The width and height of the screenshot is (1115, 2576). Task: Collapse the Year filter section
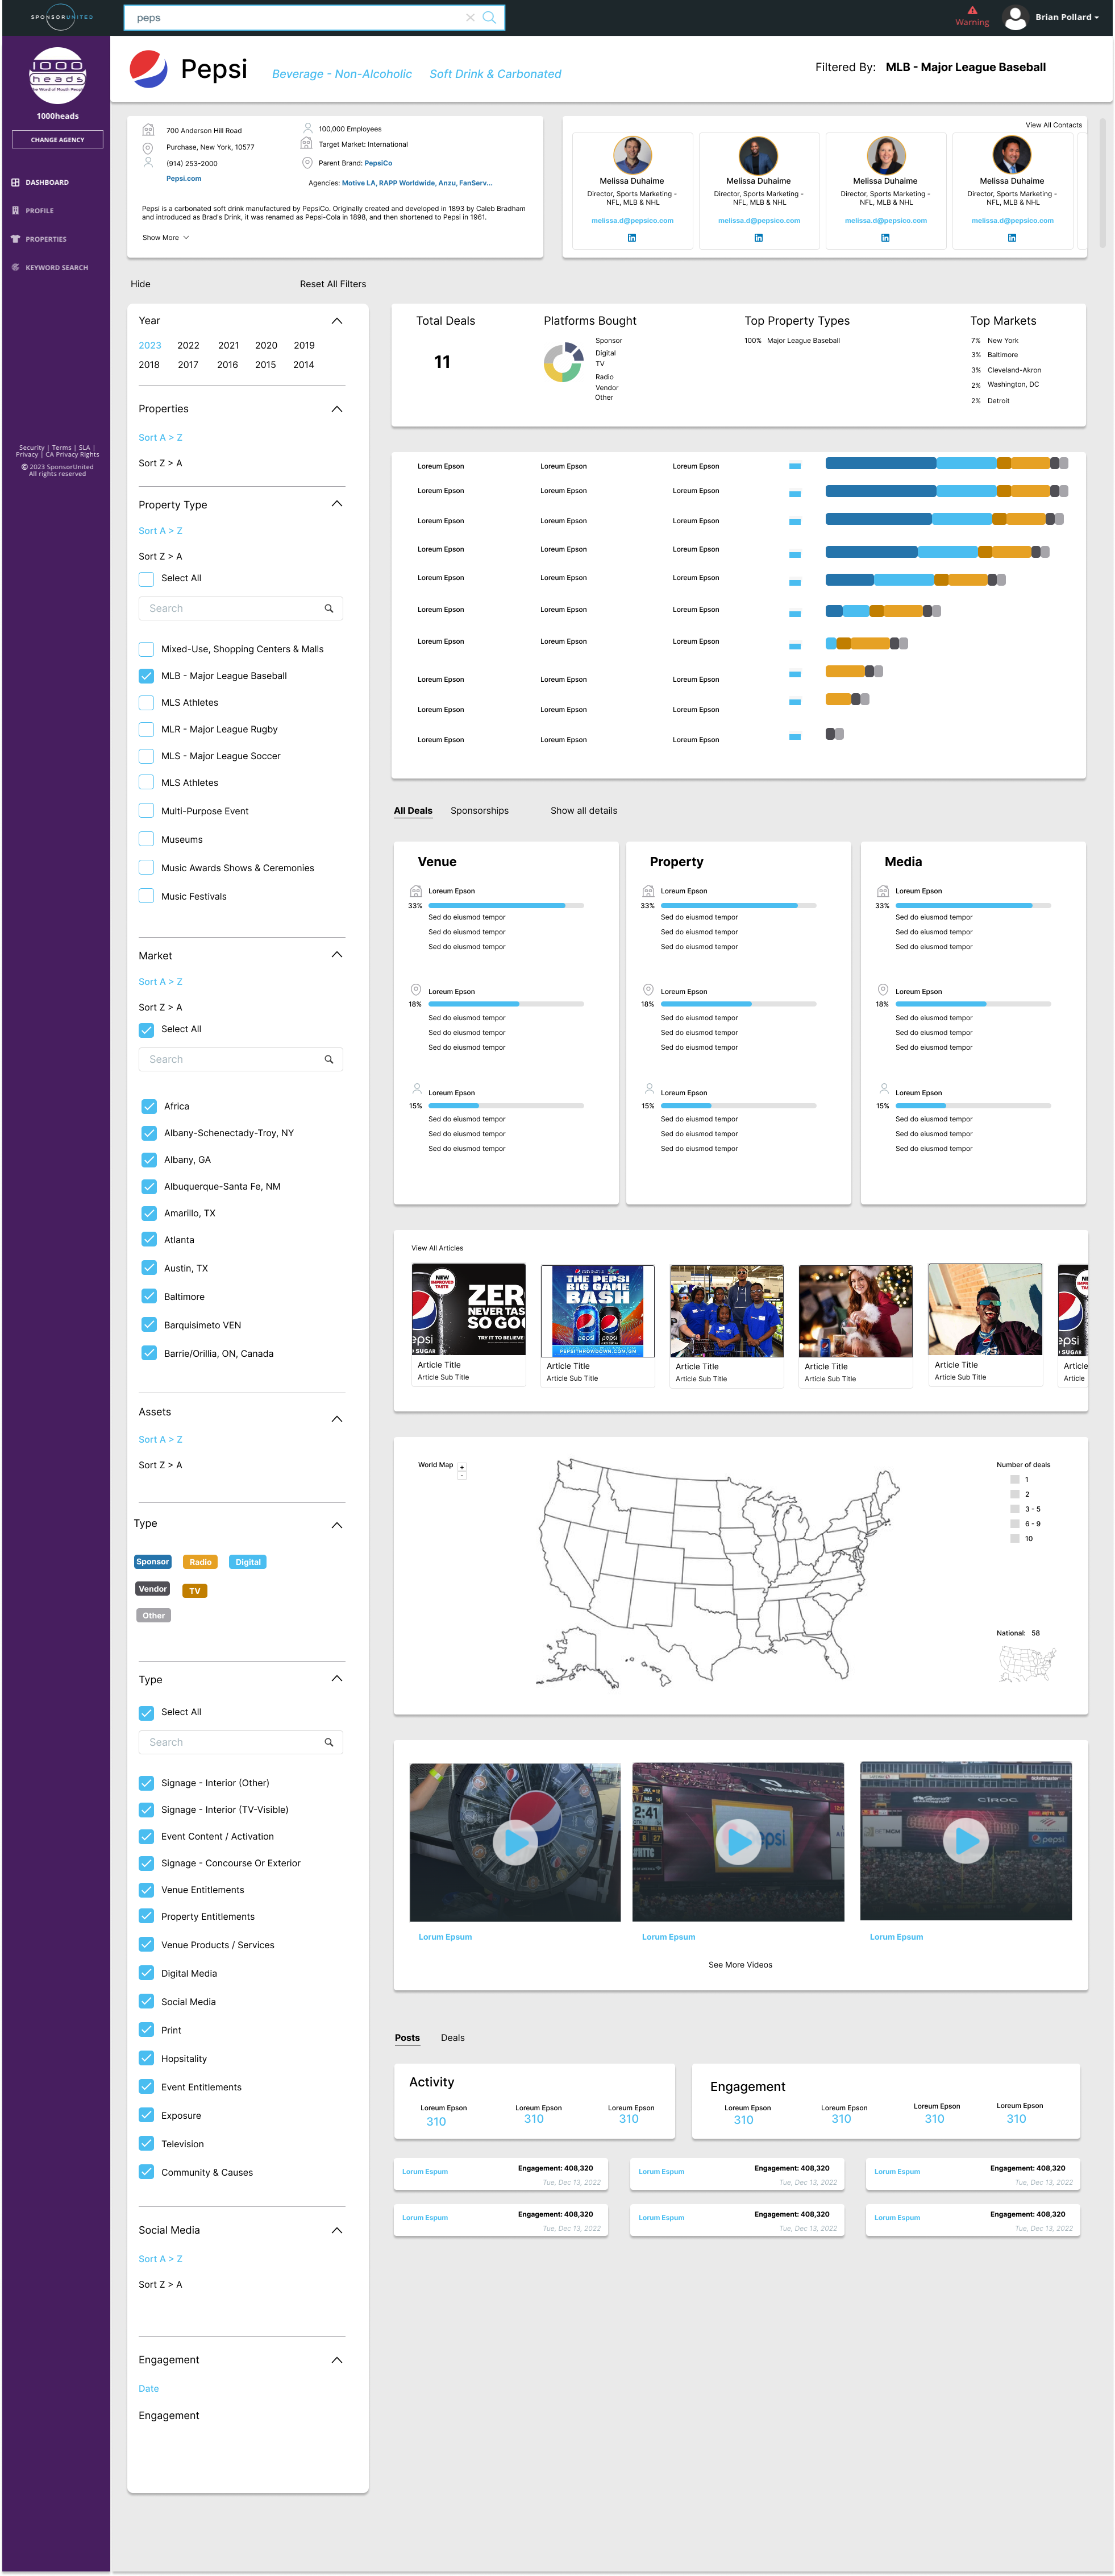coord(336,321)
